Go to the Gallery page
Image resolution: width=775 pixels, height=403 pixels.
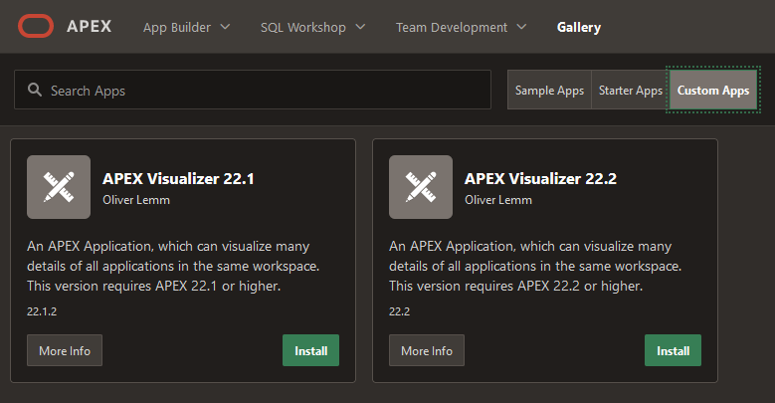(x=579, y=27)
